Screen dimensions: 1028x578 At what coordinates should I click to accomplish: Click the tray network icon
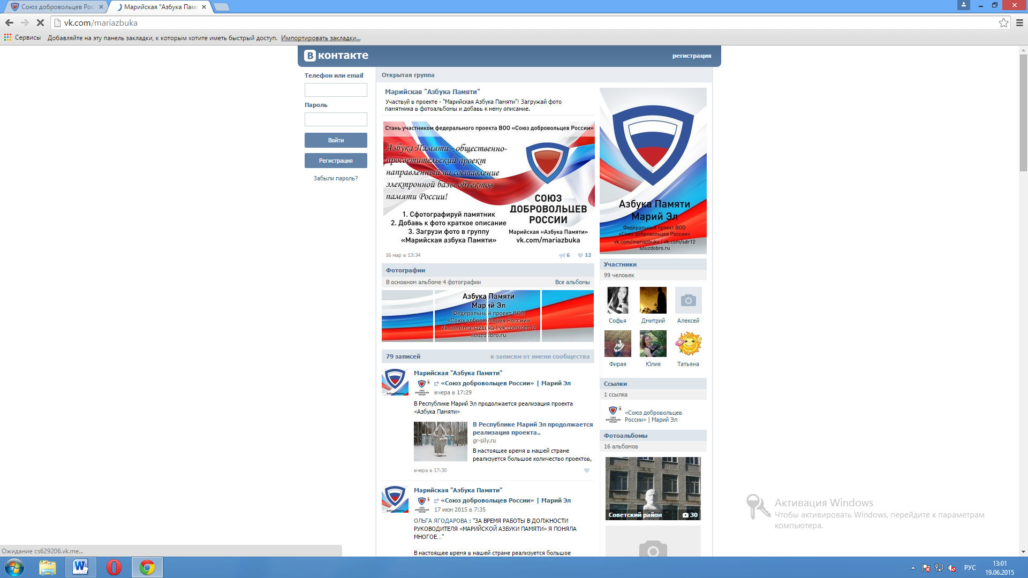[x=939, y=568]
